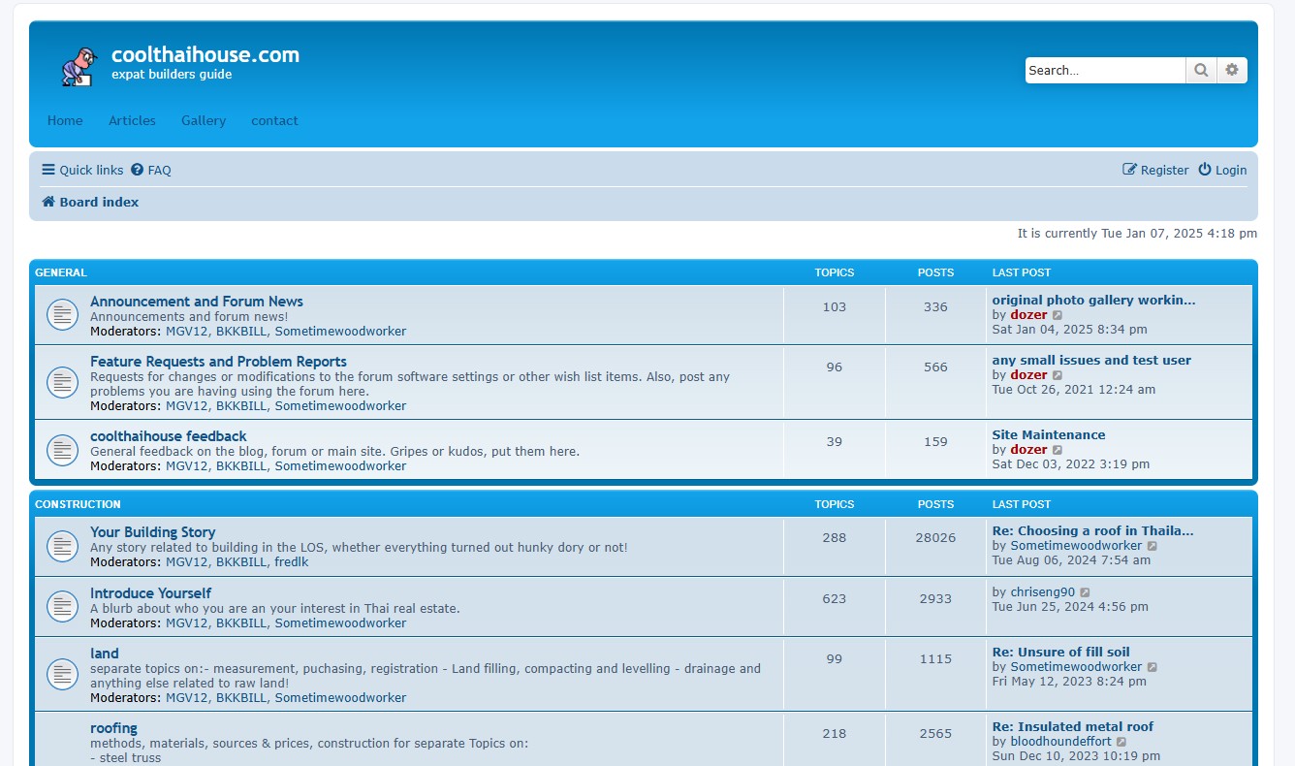
Task: Click the search magnifier icon button
Action: (x=1201, y=70)
